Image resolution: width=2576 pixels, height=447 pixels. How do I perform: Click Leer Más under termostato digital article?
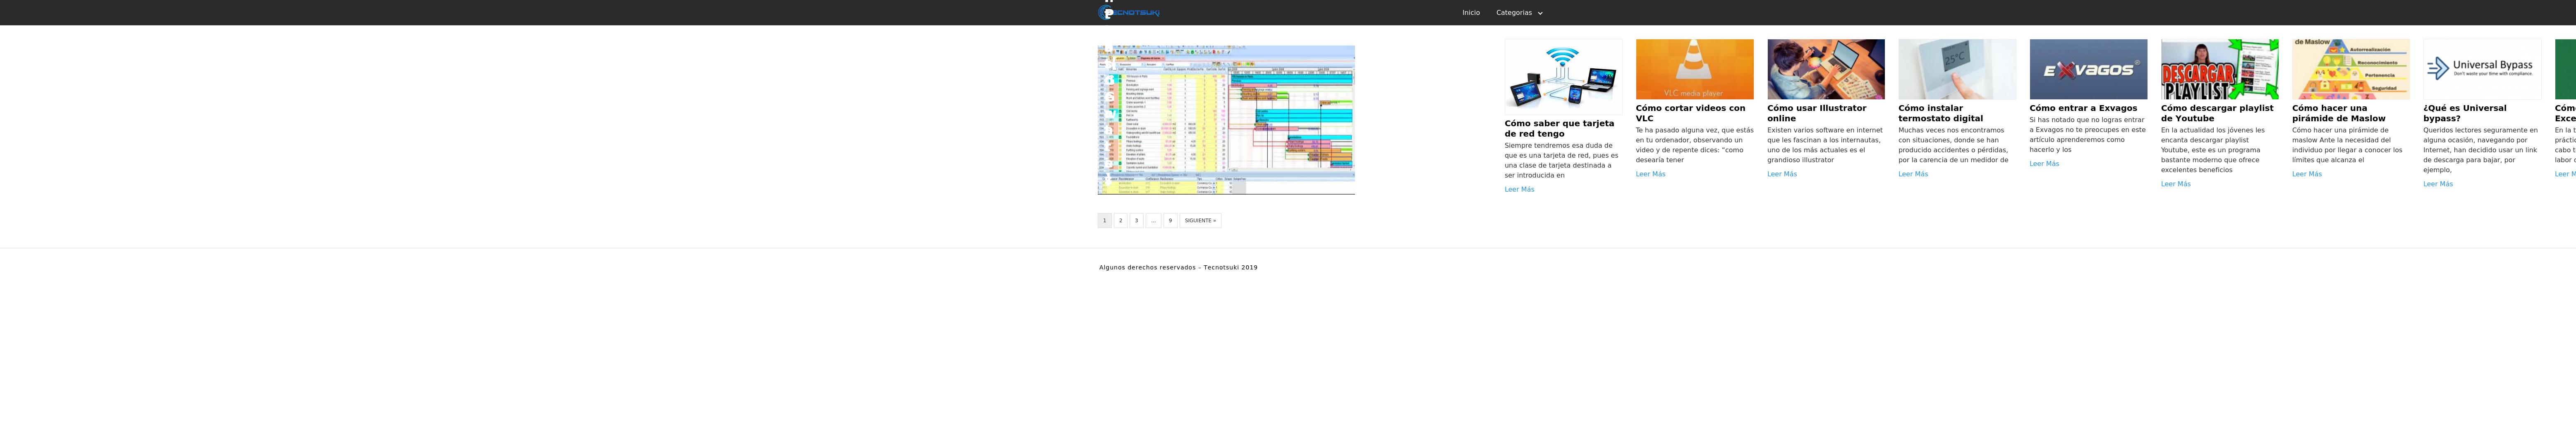pyautogui.click(x=1913, y=174)
